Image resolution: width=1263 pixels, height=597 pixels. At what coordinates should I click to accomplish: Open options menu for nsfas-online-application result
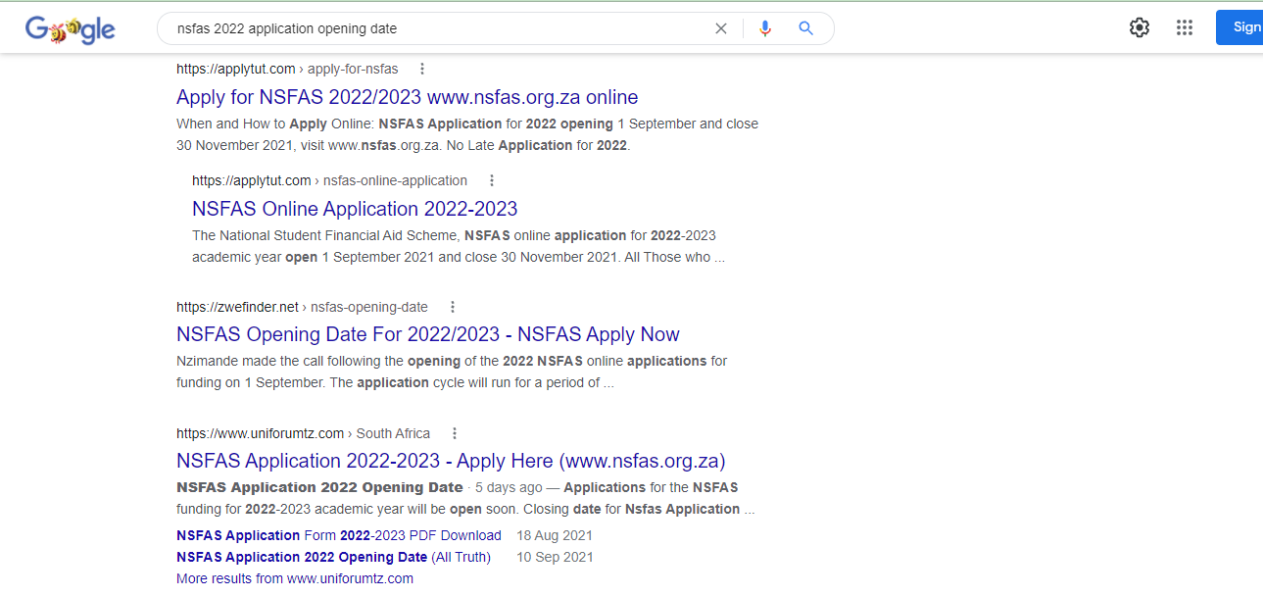point(492,180)
